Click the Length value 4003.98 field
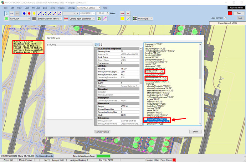Image resolution: width=246 pixels, height=162 pixels. (x=130, y=106)
